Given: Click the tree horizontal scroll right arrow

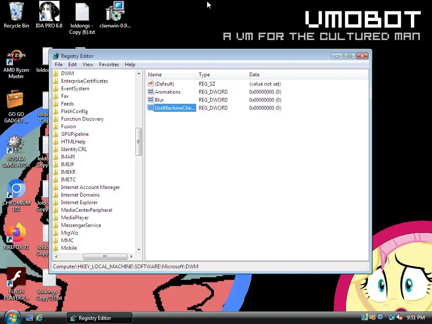Looking at the screenshot, I should 132,256.
